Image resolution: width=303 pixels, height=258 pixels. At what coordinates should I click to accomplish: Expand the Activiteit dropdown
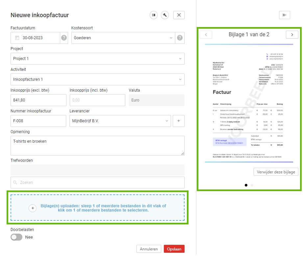[x=180, y=79]
